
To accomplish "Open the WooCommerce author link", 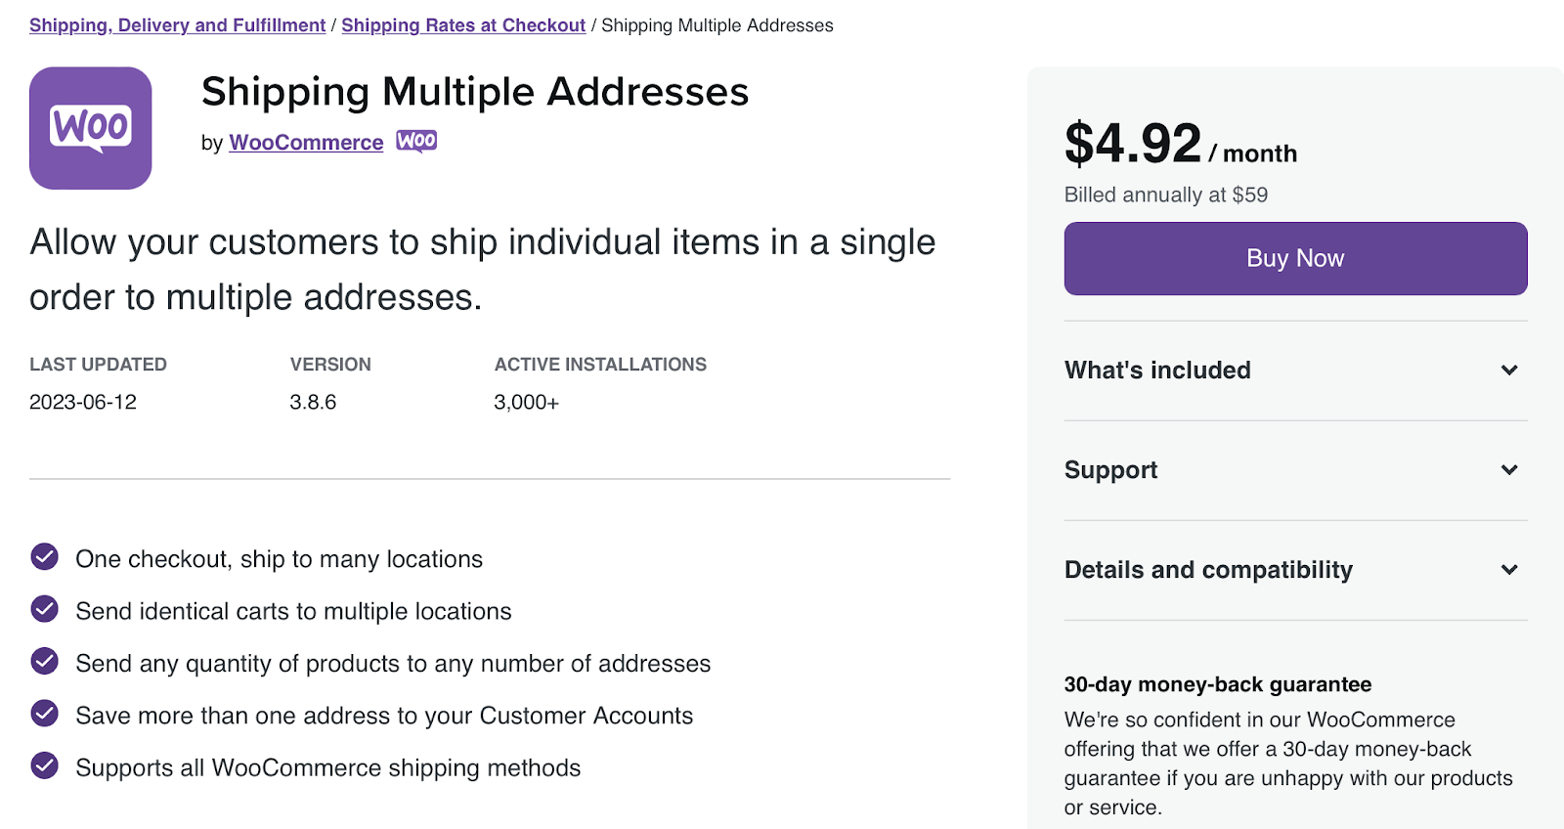I will [x=306, y=143].
